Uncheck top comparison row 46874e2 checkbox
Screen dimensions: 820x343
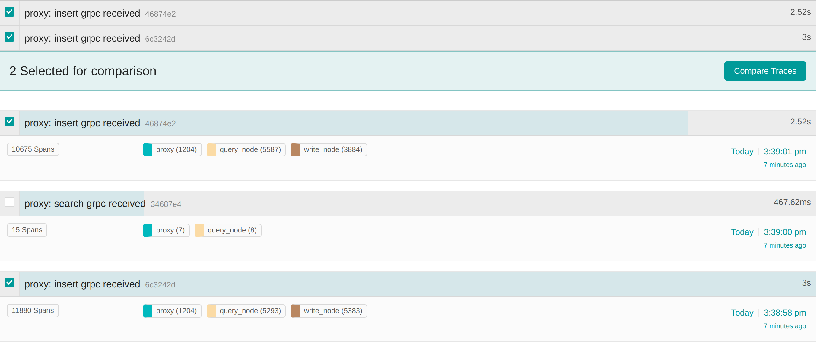(x=9, y=12)
